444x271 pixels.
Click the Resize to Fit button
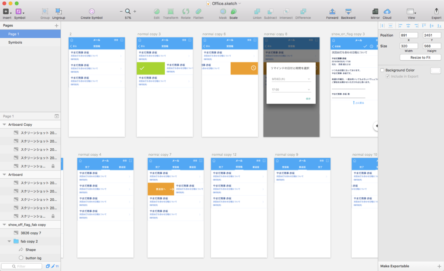(x=420, y=58)
